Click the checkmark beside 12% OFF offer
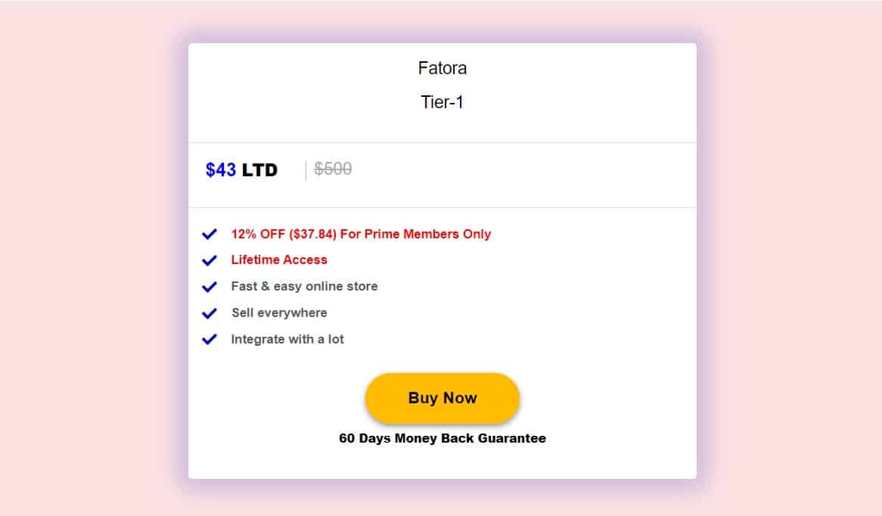This screenshot has height=516, width=882. [x=210, y=234]
